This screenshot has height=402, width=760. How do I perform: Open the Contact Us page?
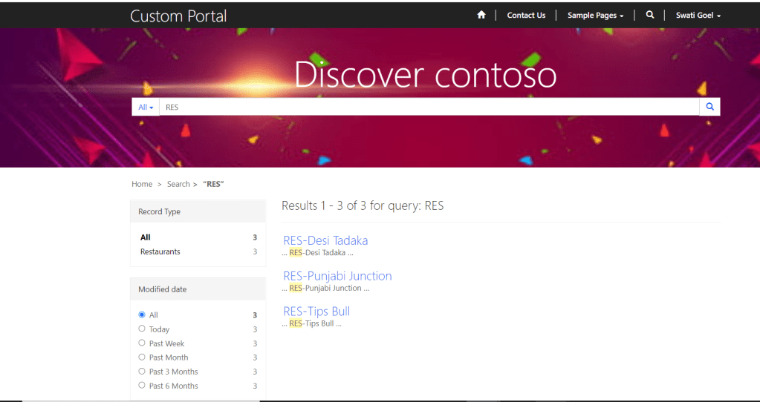(526, 16)
